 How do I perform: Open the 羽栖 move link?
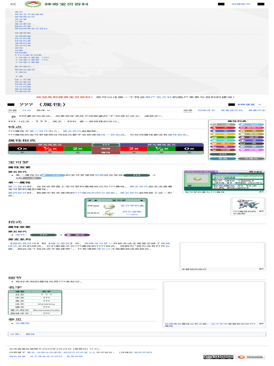click(99, 175)
